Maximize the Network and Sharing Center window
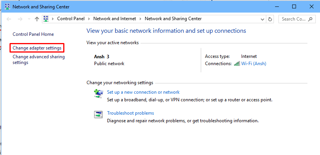The height and width of the screenshot is (155, 320). coord(294,7)
